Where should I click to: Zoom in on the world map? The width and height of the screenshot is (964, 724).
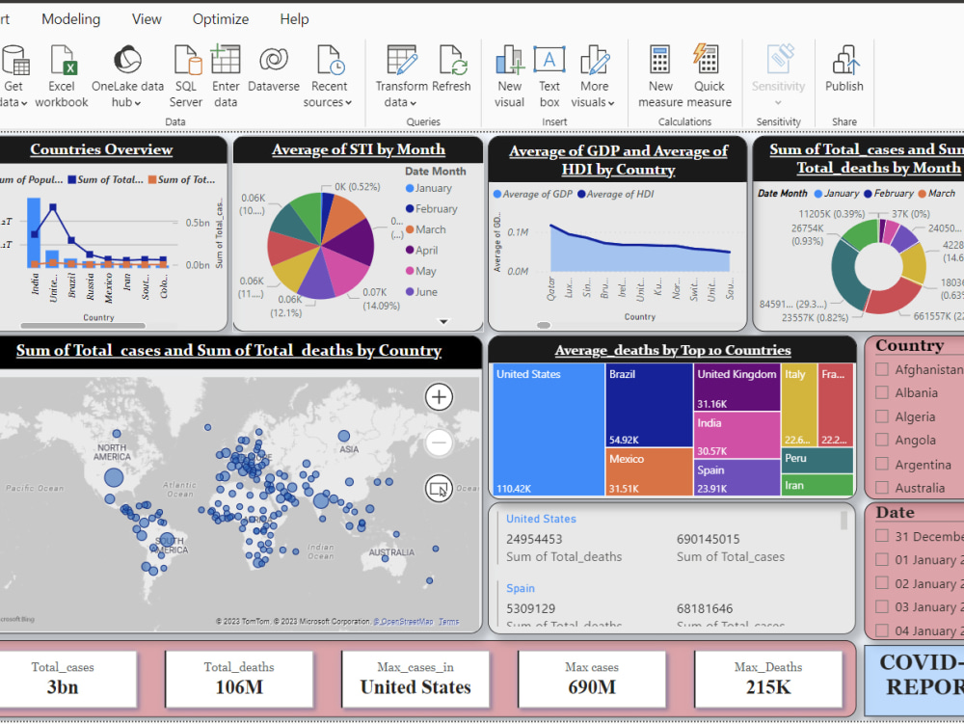439,397
